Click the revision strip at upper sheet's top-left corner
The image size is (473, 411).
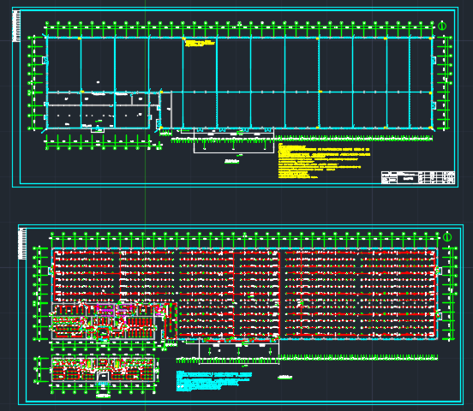pyautogui.click(x=16, y=26)
